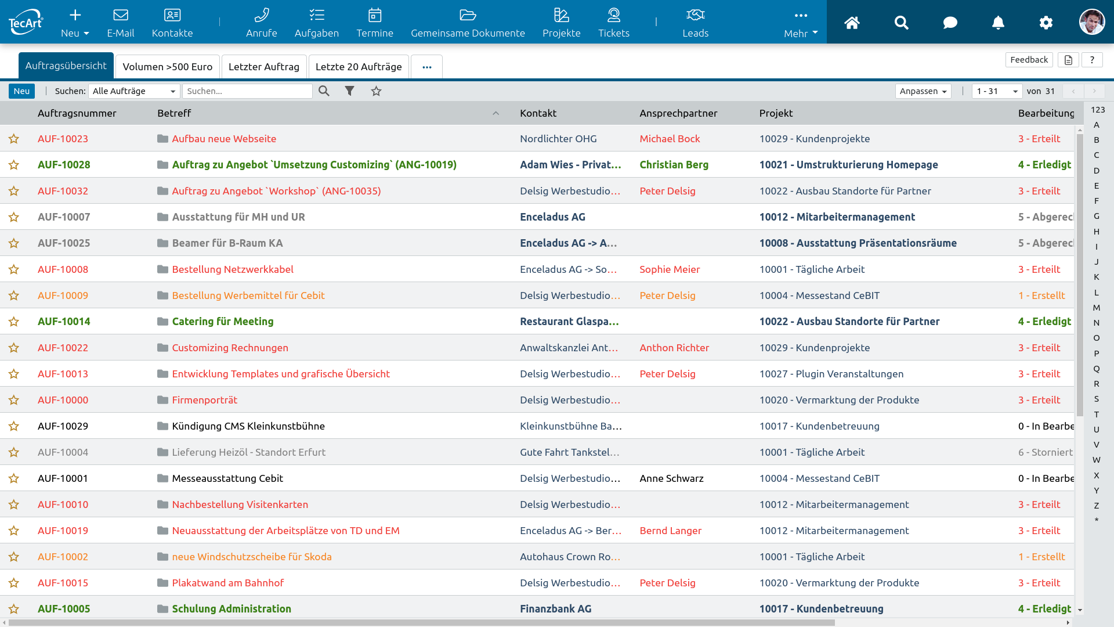Click the Feedback button
Viewport: 1114px width, 627px height.
[1028, 60]
